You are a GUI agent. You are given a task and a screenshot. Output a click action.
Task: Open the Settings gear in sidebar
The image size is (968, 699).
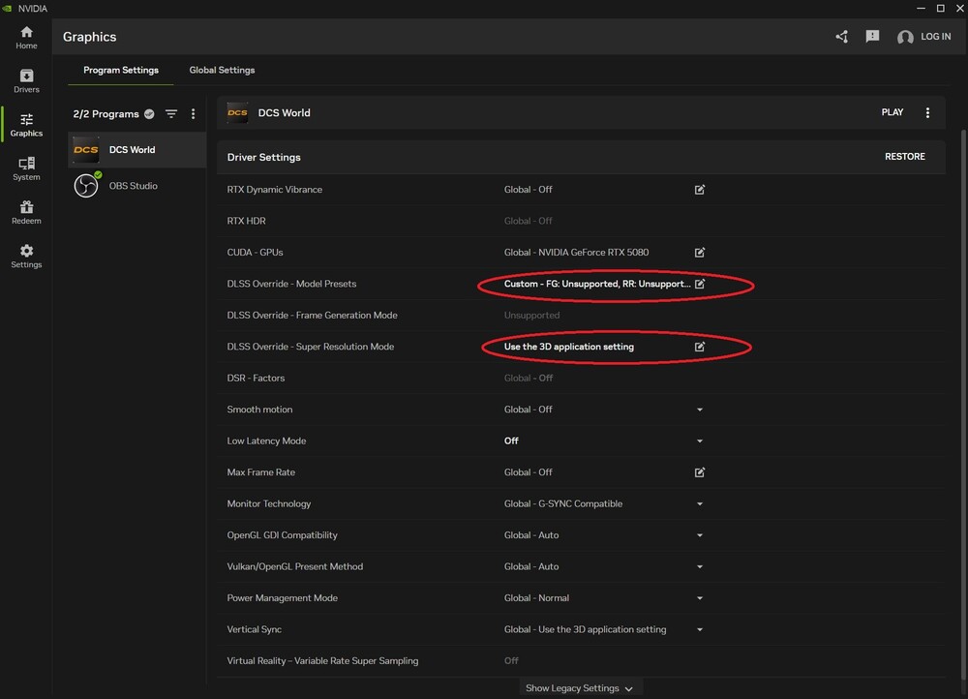pos(26,256)
